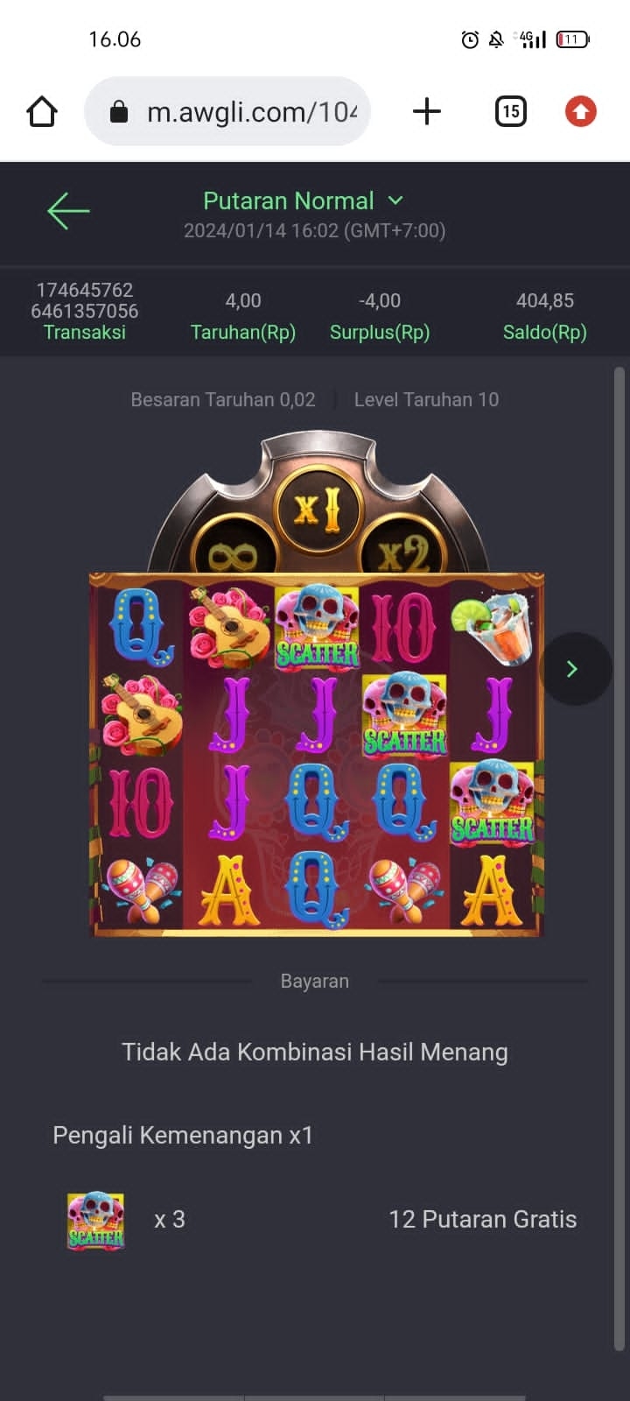This screenshot has height=1401, width=630.
Task: Tap the Saldo(Rp) label
Action: (544, 332)
